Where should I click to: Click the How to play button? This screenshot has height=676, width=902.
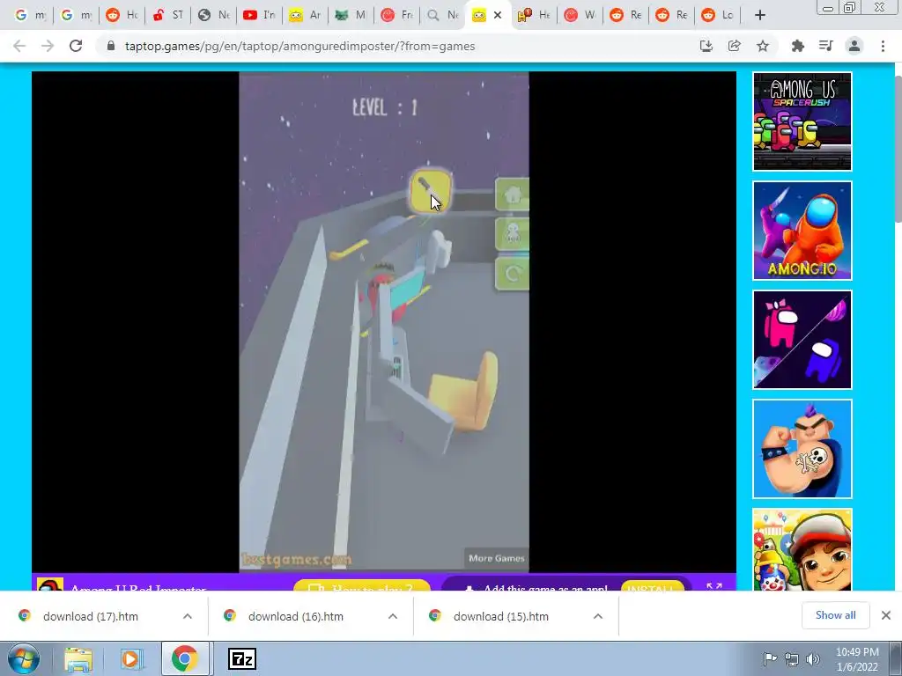(x=362, y=585)
